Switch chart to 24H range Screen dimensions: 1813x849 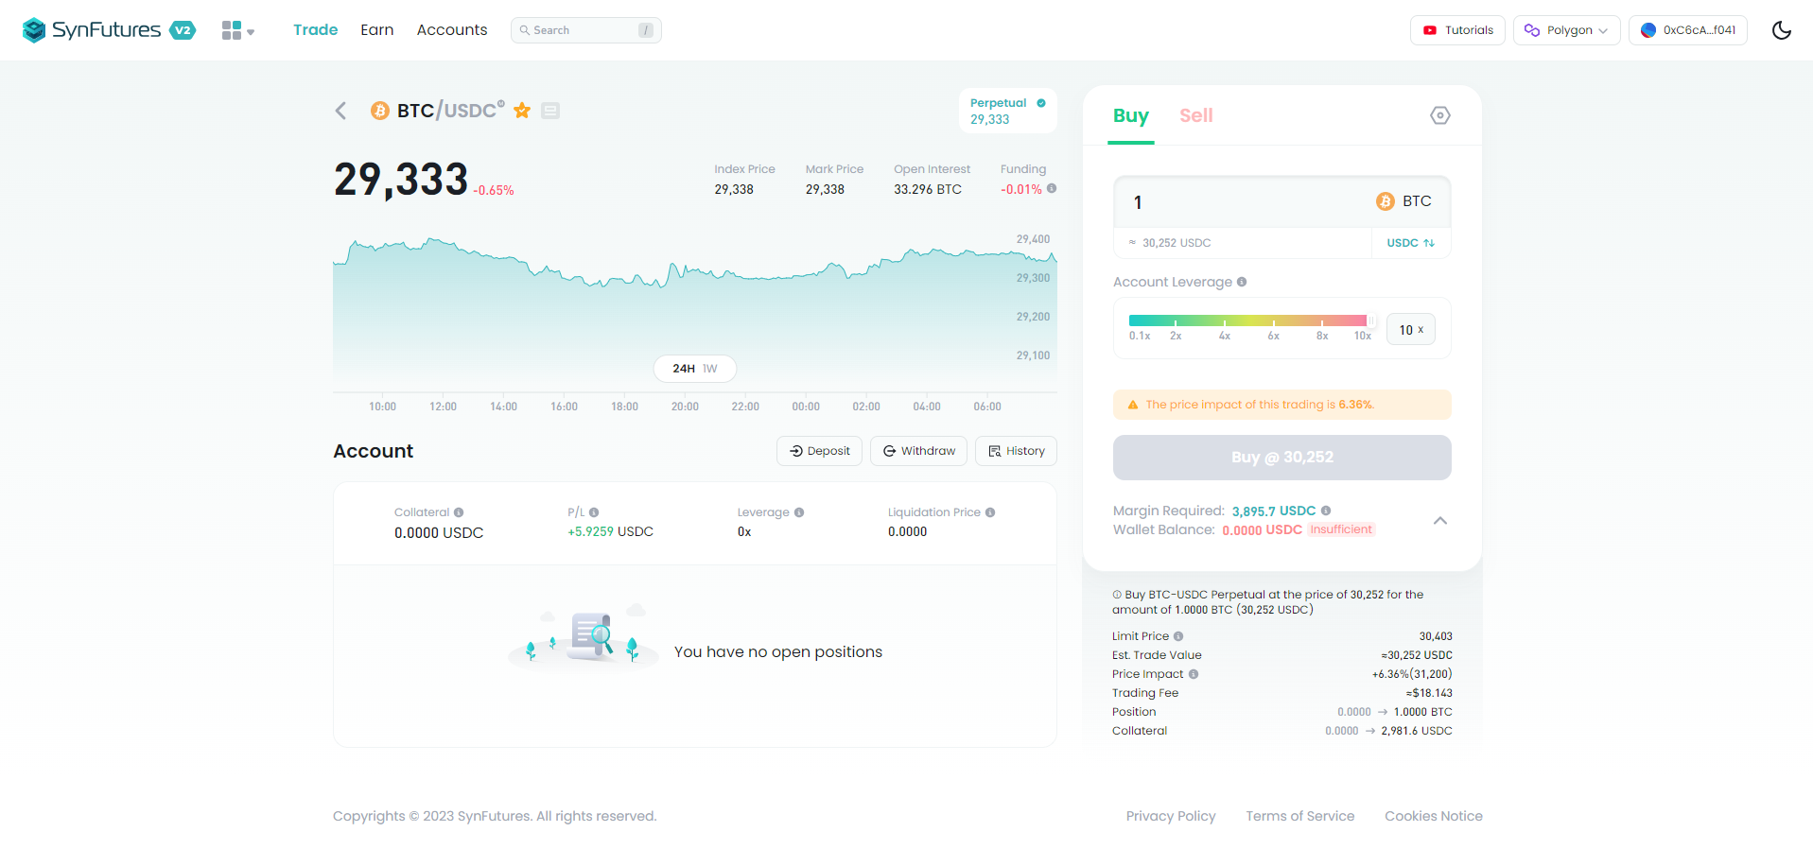(684, 369)
